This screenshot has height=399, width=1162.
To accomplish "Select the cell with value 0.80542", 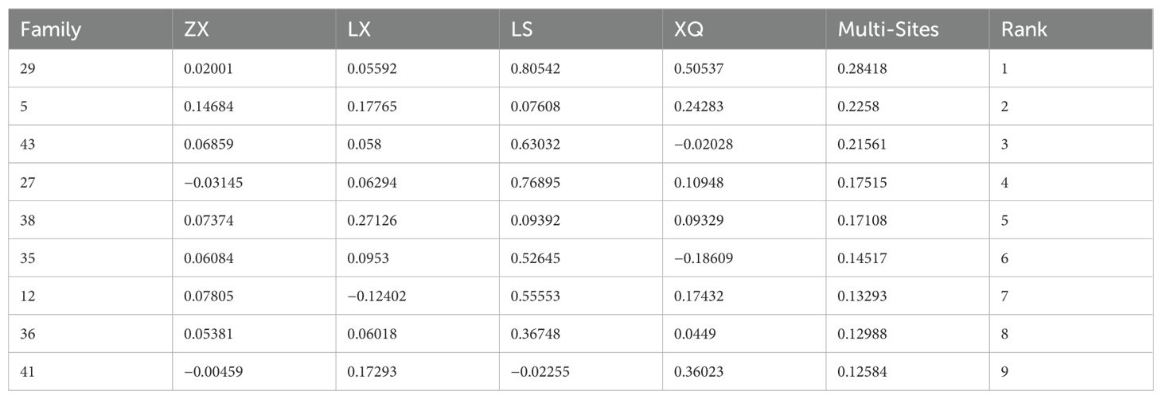I will pos(536,69).
